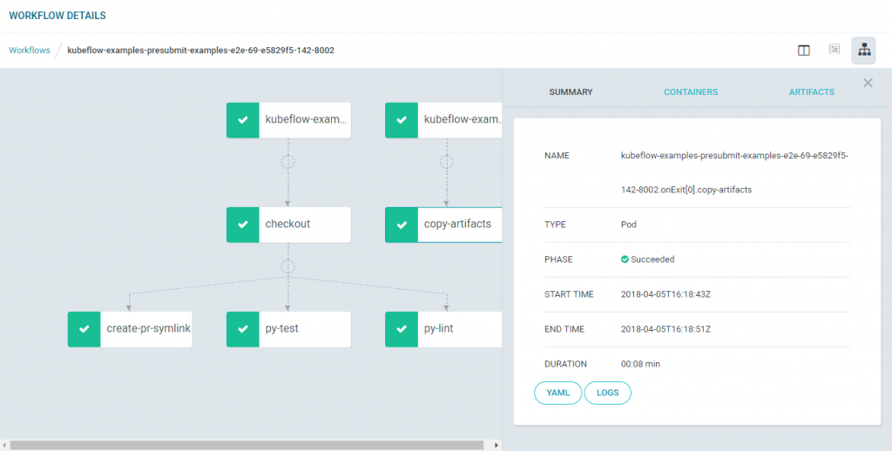Click the Succeeded phase status icon
The height and width of the screenshot is (451, 892).
[x=625, y=259]
